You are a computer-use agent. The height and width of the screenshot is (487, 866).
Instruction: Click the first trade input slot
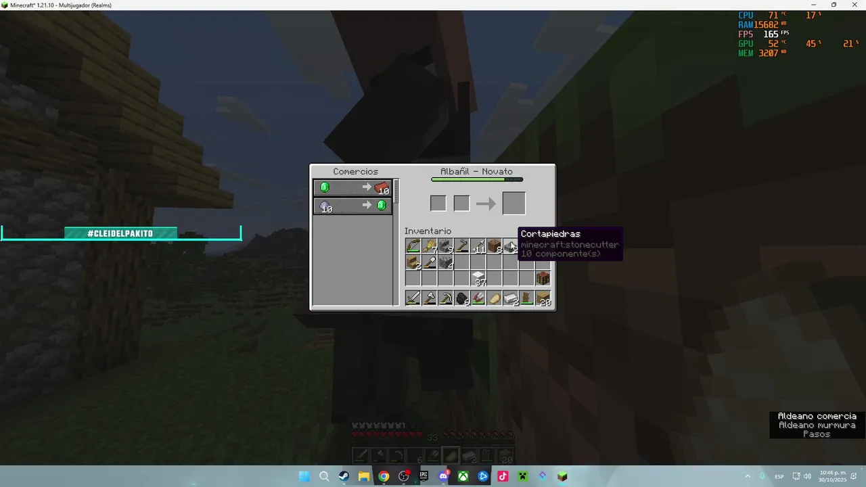pyautogui.click(x=438, y=203)
